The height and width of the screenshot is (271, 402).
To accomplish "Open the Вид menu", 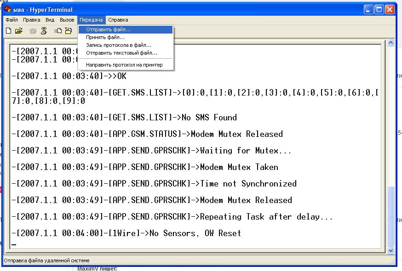I will tap(50, 20).
